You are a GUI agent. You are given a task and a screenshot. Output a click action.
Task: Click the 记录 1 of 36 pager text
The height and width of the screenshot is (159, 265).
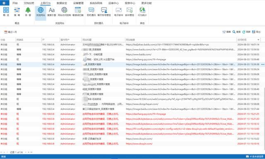[17, 152]
